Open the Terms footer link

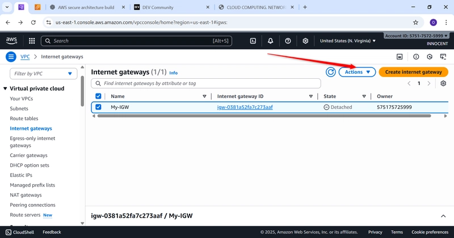pos(397,232)
